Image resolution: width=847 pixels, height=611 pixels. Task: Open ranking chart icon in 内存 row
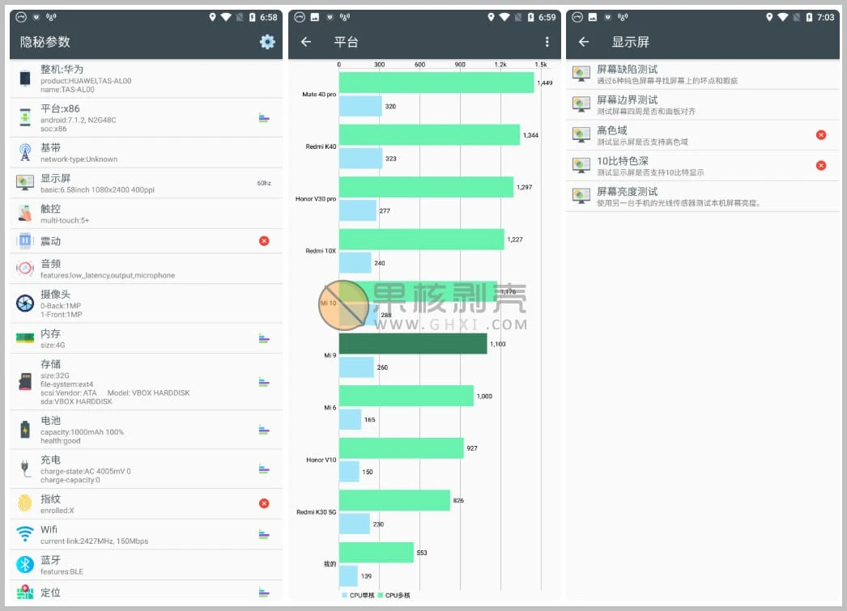point(264,338)
